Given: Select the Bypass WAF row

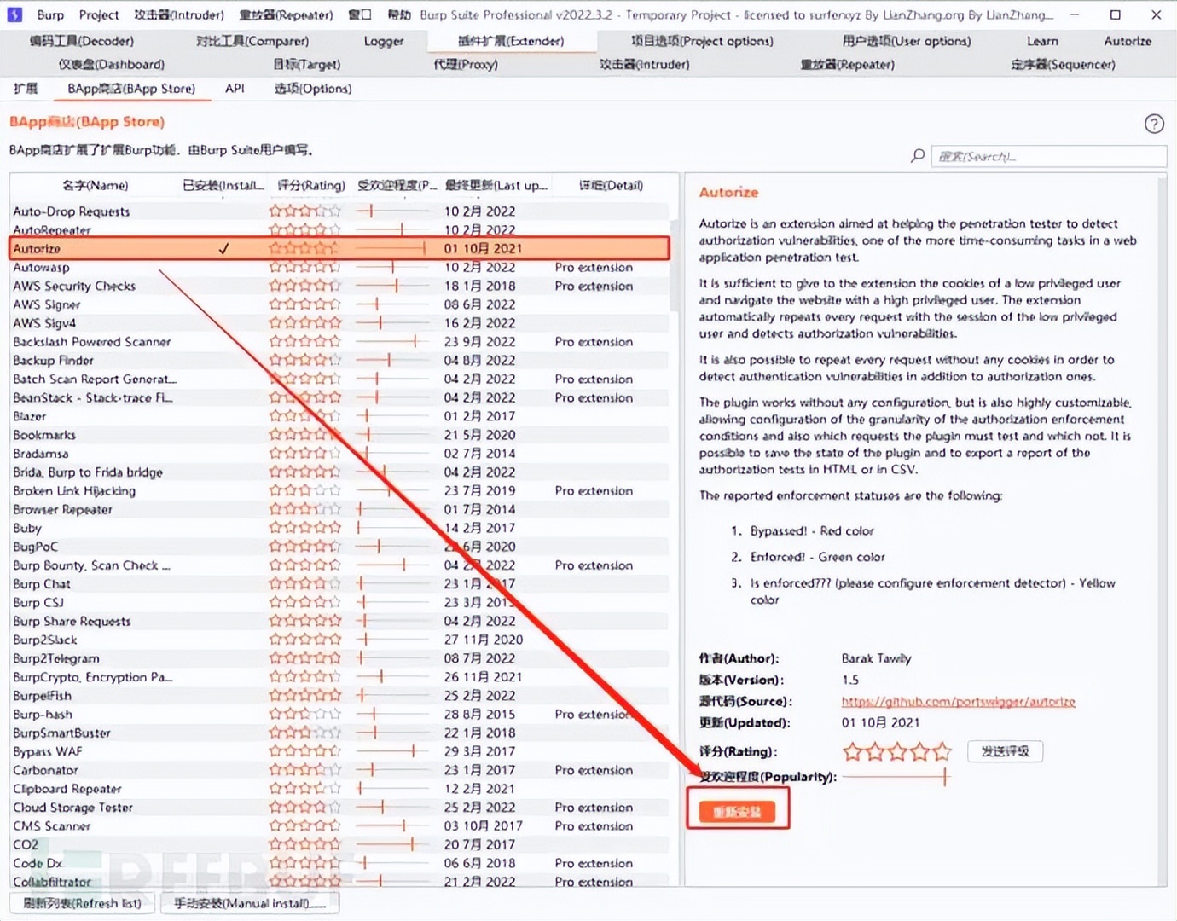Looking at the screenshot, I should coord(339,751).
